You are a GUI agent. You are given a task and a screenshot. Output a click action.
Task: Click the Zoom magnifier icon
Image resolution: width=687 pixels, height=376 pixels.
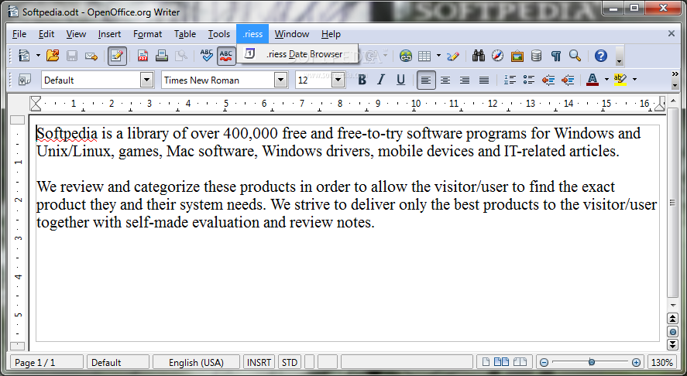coord(575,56)
